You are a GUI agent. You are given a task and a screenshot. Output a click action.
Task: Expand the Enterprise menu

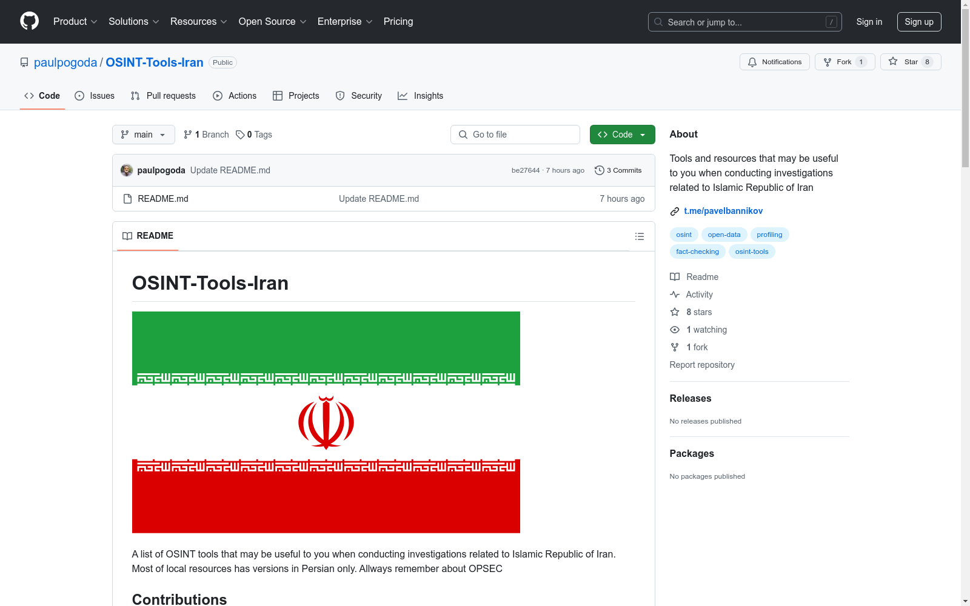click(345, 22)
